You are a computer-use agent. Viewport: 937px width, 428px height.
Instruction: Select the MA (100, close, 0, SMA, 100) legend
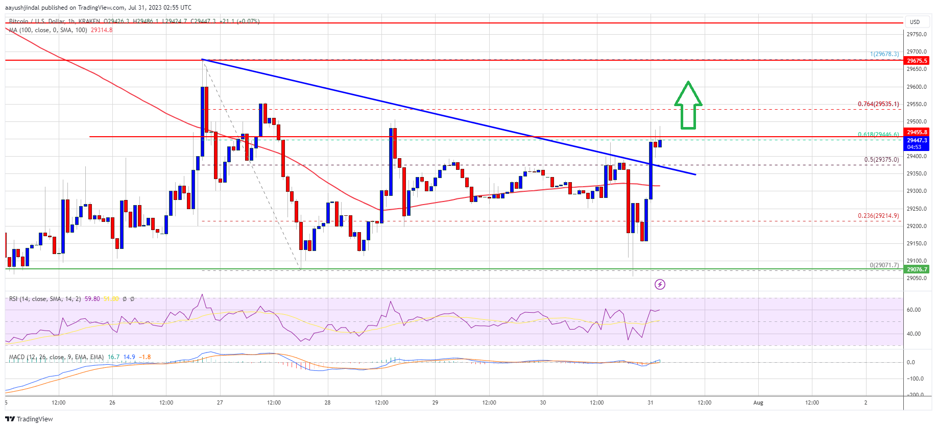[48, 30]
